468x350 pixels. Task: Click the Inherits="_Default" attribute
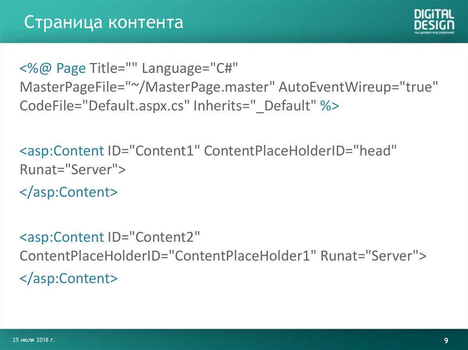(255, 106)
